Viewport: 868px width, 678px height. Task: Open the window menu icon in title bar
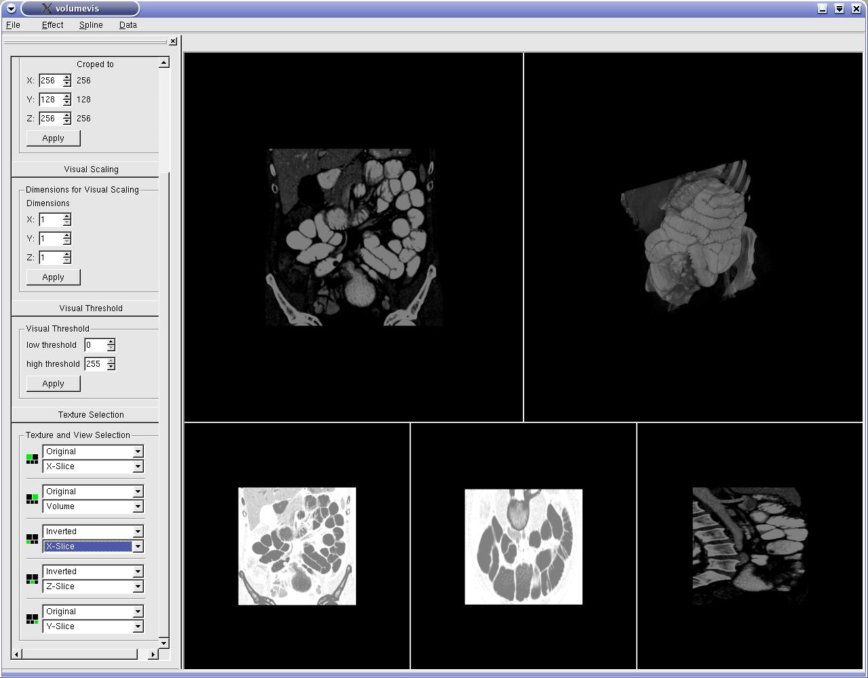pyautogui.click(x=11, y=9)
